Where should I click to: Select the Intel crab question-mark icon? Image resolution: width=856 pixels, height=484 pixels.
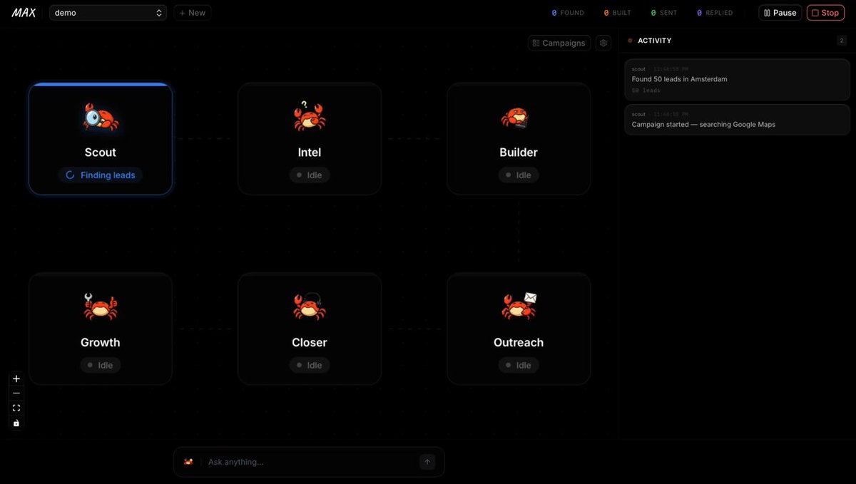point(309,116)
